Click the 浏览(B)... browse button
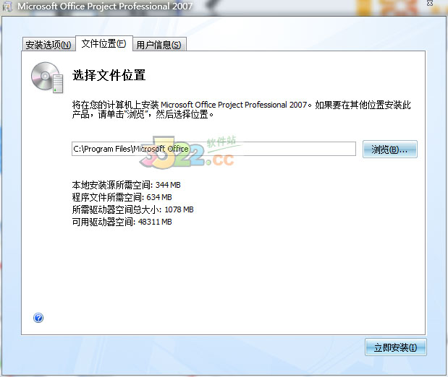The height and width of the screenshot is (377, 448). pos(389,149)
